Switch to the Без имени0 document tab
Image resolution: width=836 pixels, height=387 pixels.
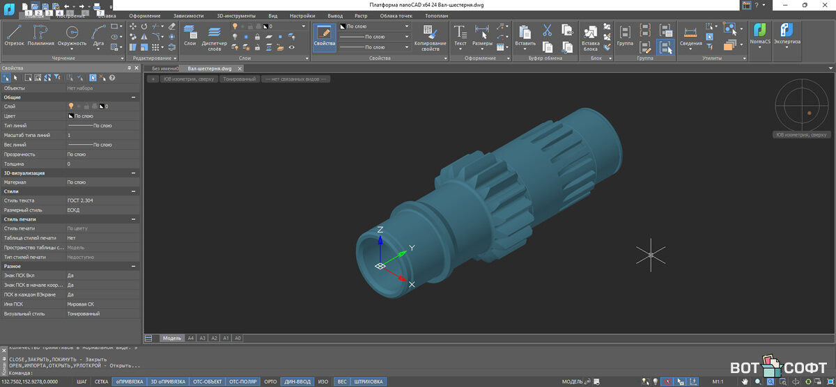165,69
